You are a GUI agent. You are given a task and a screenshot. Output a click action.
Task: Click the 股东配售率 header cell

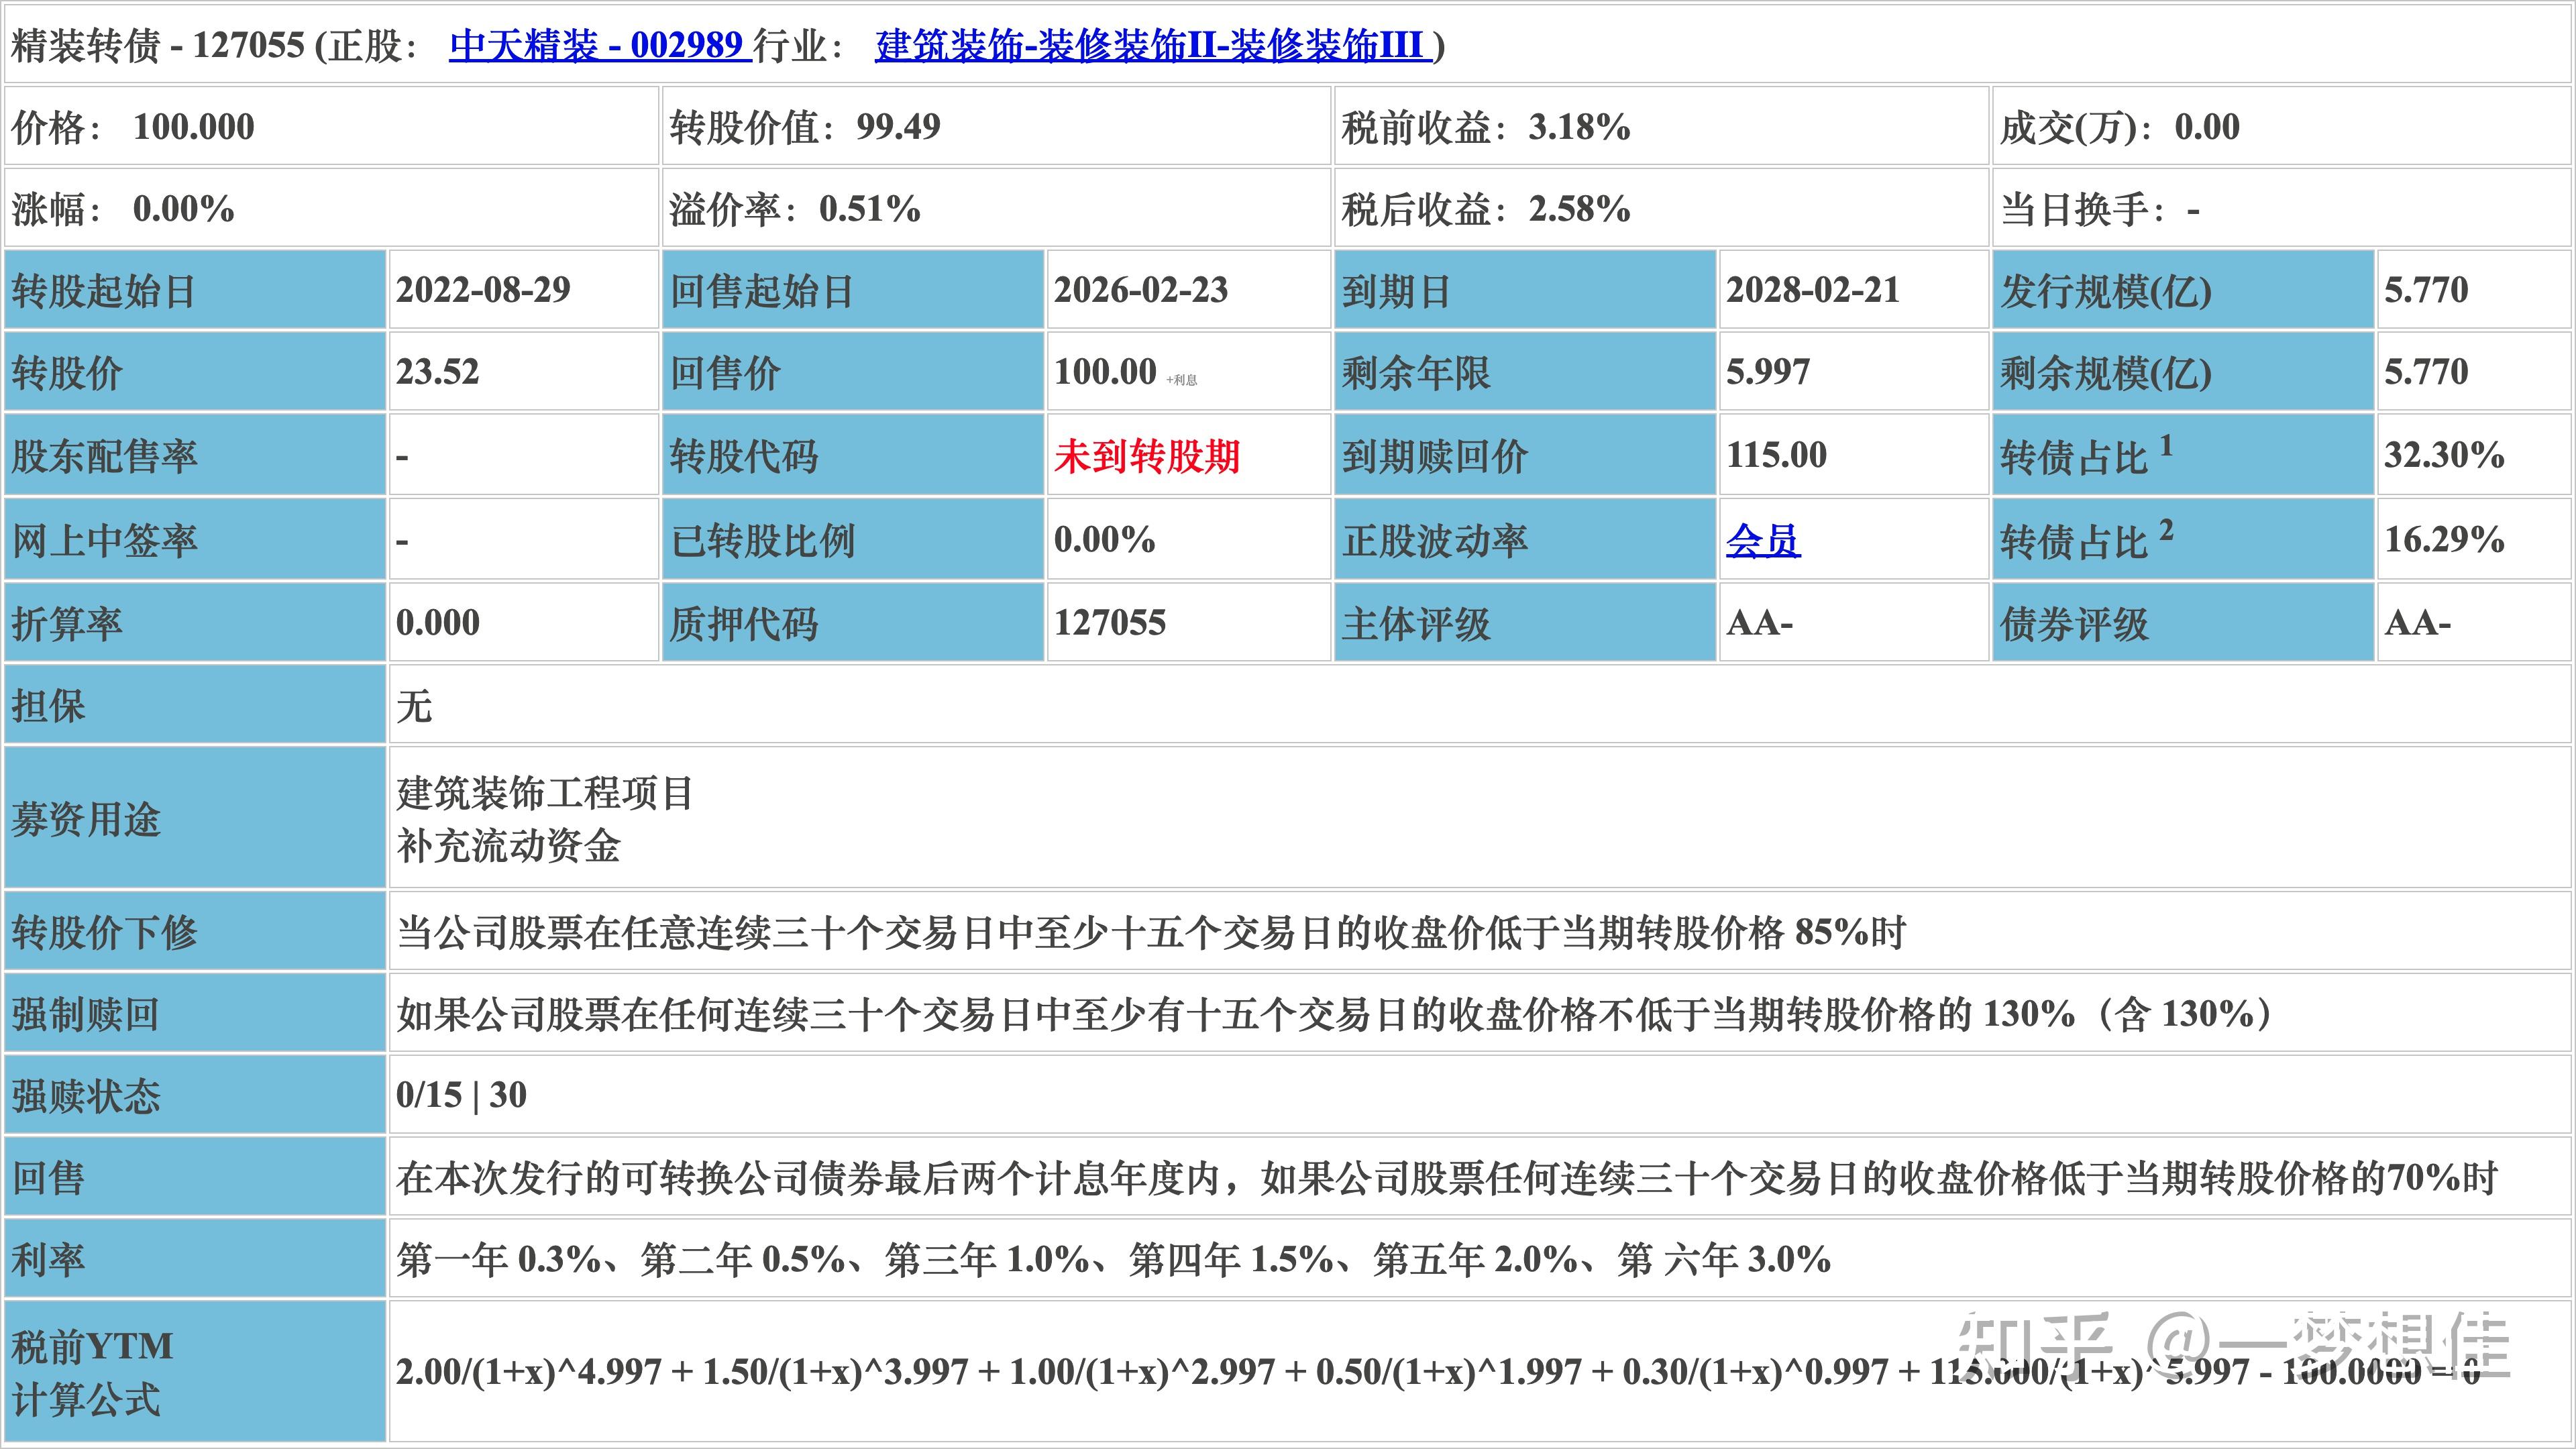195,455
